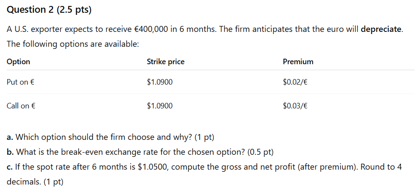Click "decimals. (1 pt)" on the last line
The height and width of the screenshot is (196, 416).
pyautogui.click(x=35, y=182)
